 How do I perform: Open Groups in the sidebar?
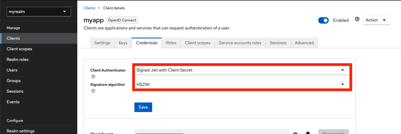(x=39, y=81)
